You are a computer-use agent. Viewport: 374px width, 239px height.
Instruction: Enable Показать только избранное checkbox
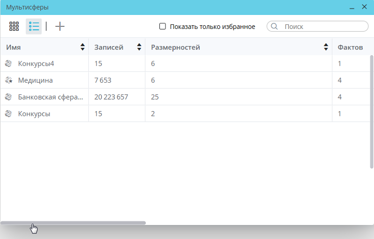(163, 27)
